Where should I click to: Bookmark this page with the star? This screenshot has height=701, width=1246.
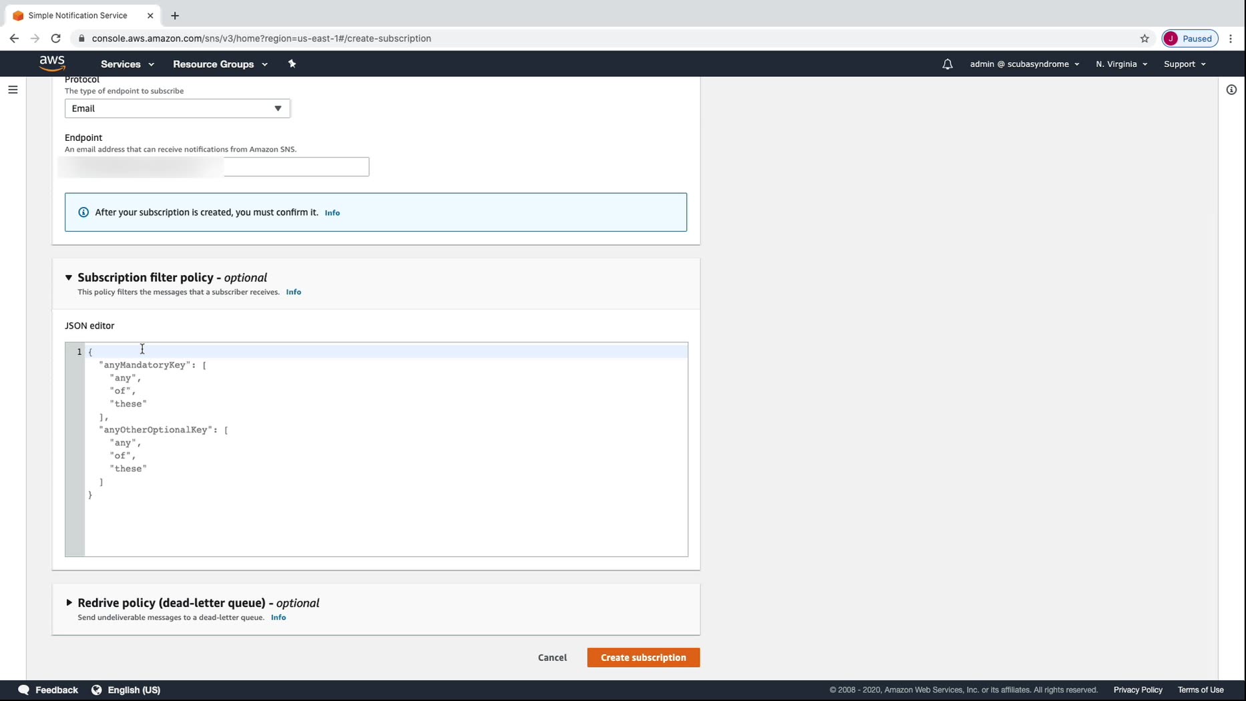pos(1145,39)
